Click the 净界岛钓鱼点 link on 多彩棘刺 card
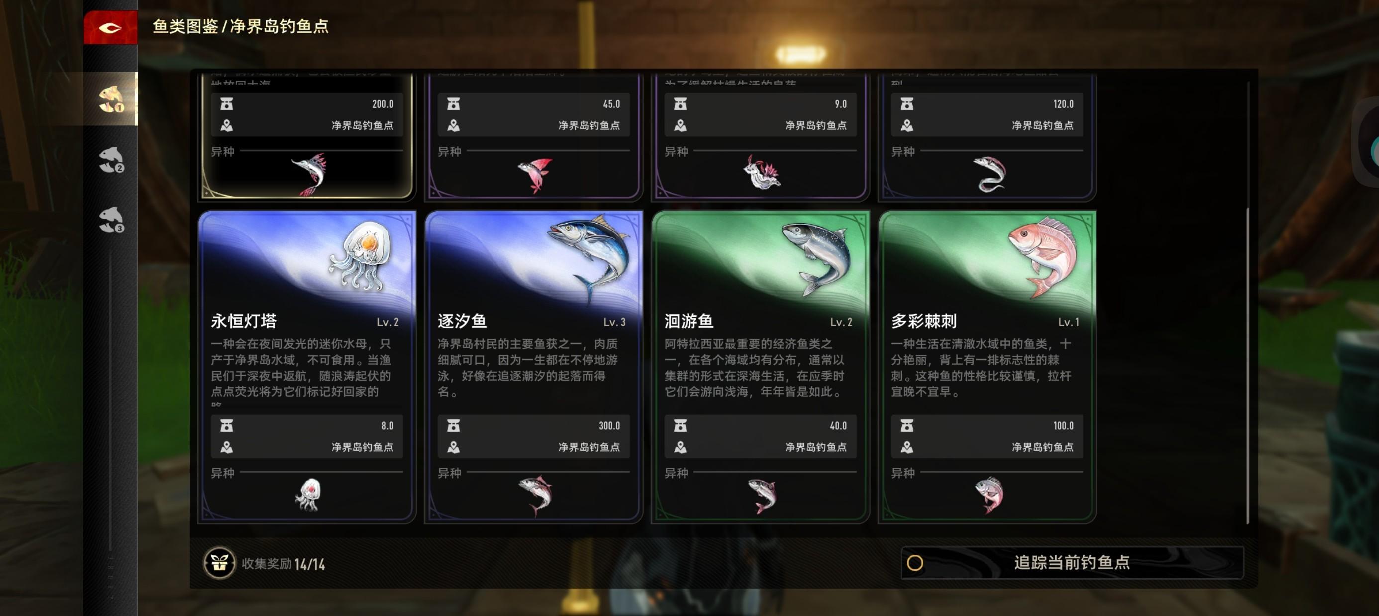The height and width of the screenshot is (616, 1379). pos(1042,447)
